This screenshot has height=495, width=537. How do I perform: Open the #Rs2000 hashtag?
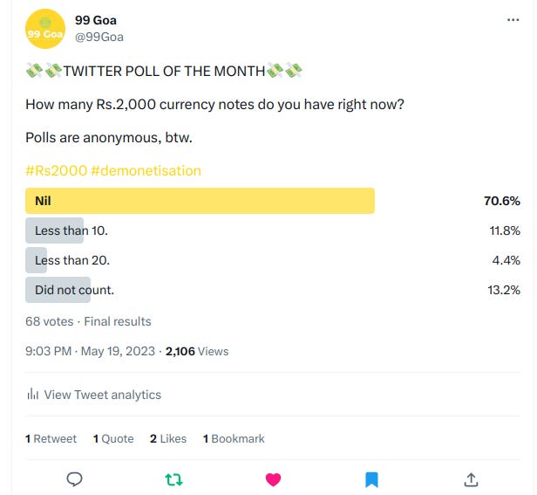coord(56,170)
